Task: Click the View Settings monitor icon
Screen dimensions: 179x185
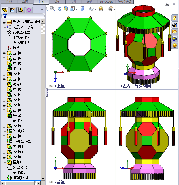Action: pyautogui.click(x=110, y=9)
